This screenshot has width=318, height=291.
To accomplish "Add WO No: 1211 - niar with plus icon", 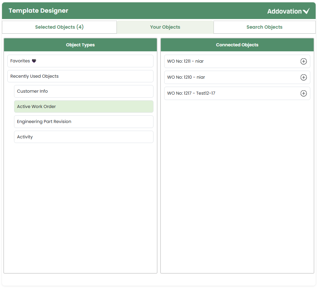I will coord(303,61).
